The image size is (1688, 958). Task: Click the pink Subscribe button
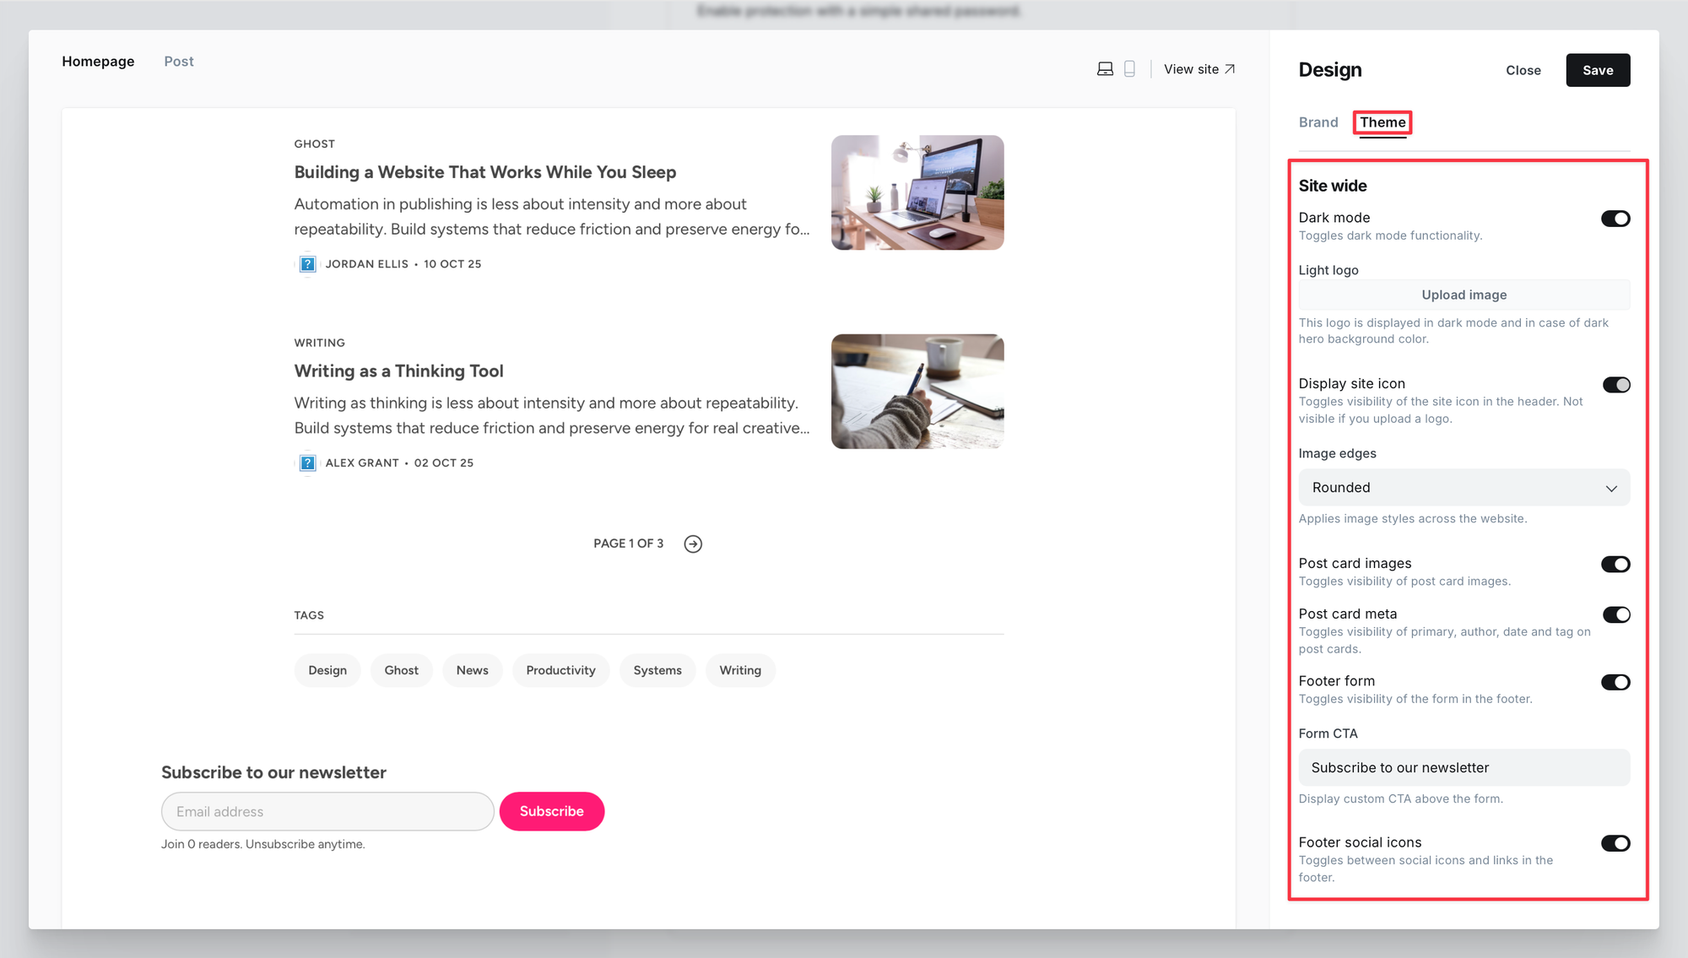click(552, 811)
